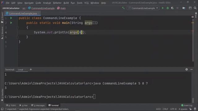Open Project tool window from left sidebar

[2, 18]
